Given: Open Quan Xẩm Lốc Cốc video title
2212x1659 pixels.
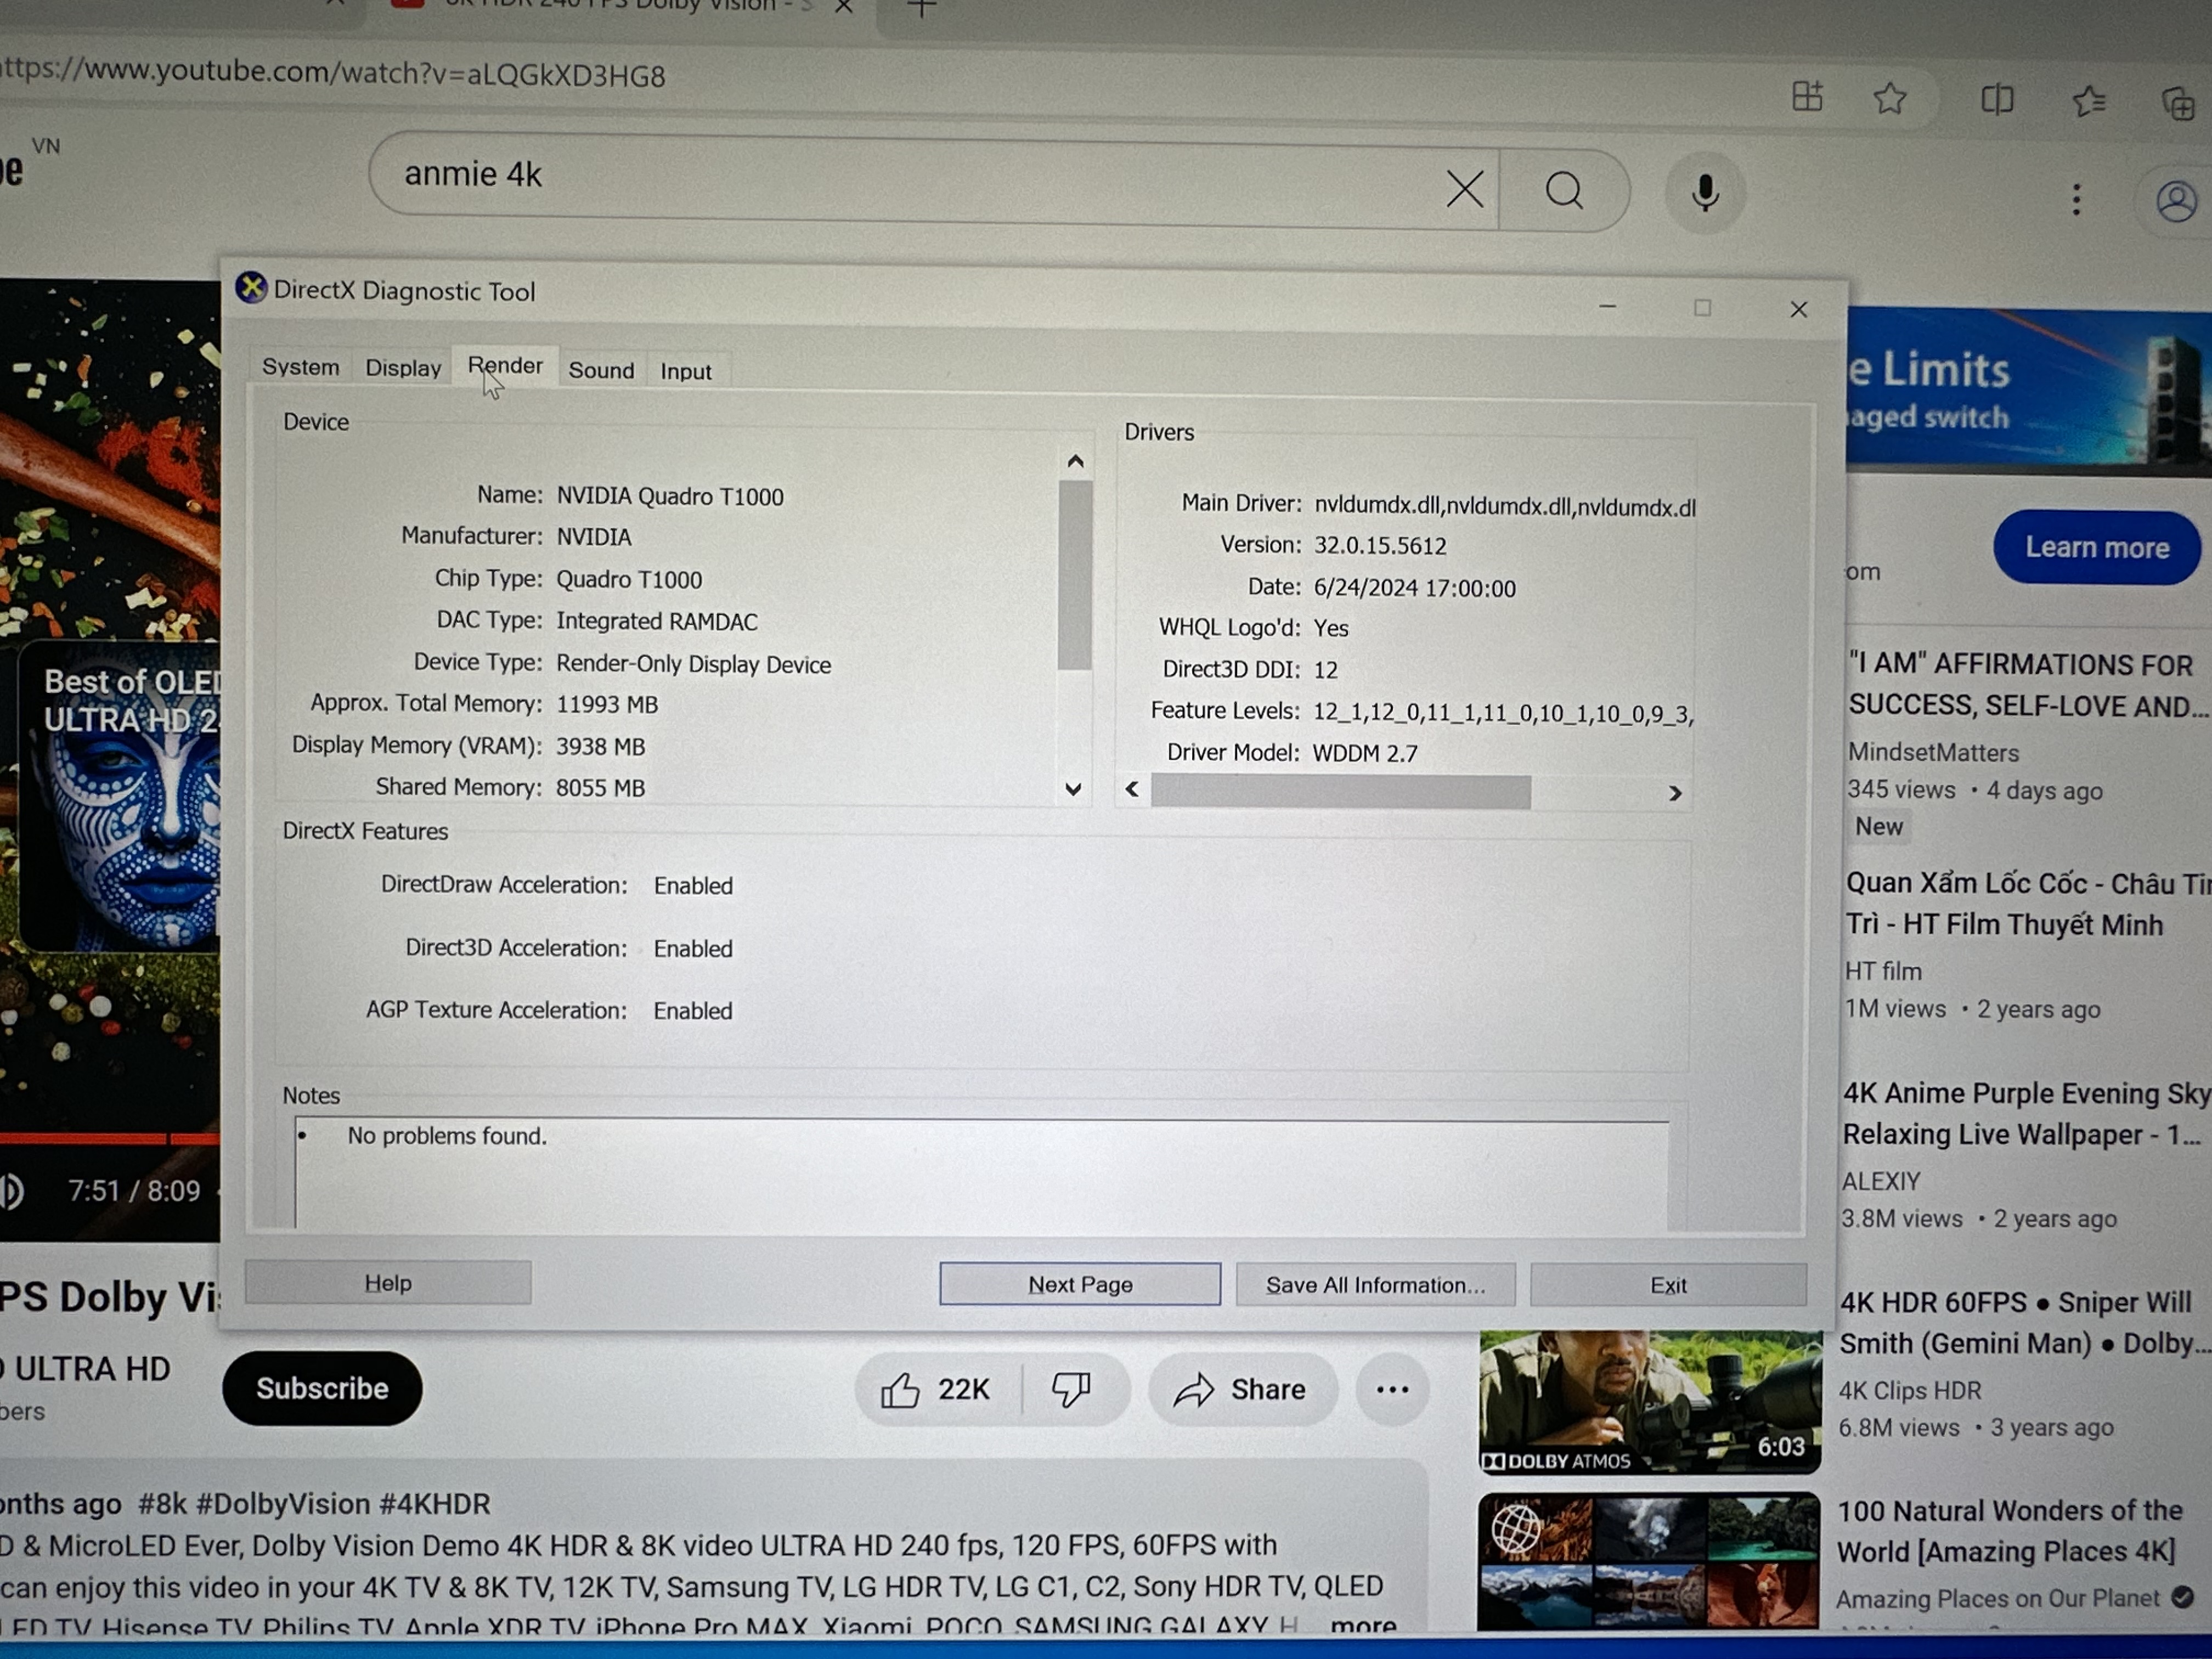Looking at the screenshot, I should coord(2028,904).
